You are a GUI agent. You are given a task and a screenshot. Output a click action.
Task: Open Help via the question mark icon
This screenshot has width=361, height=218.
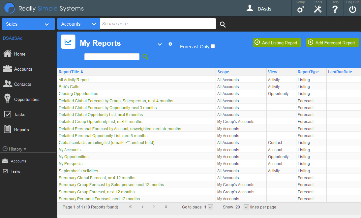[x=335, y=10]
